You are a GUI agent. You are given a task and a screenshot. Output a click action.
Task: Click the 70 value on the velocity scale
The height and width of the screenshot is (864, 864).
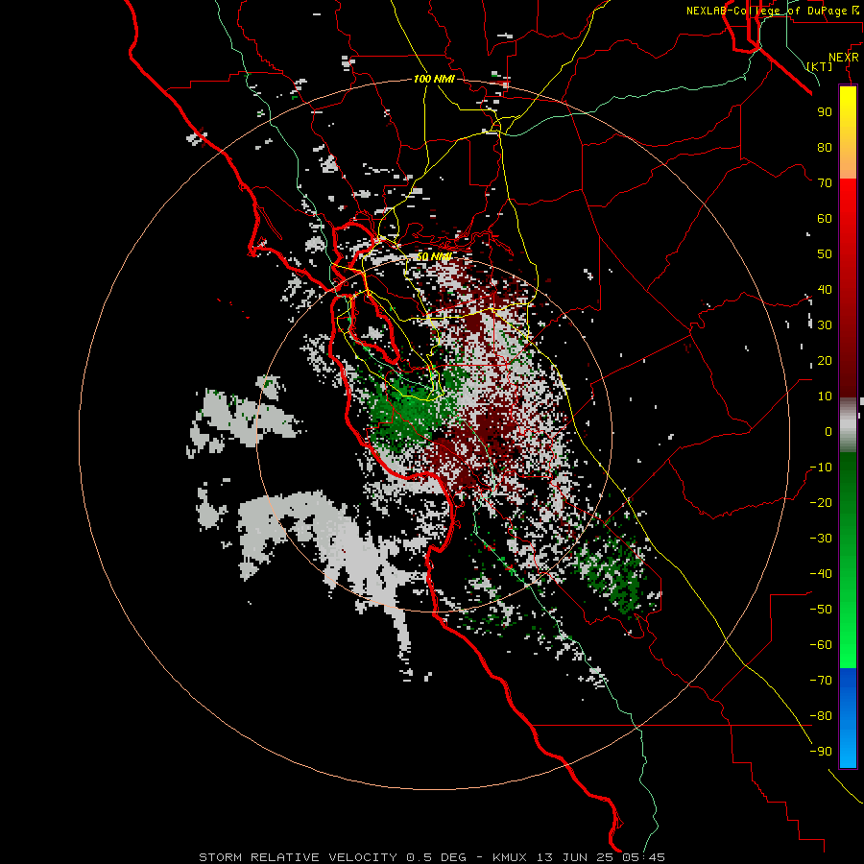(x=825, y=183)
